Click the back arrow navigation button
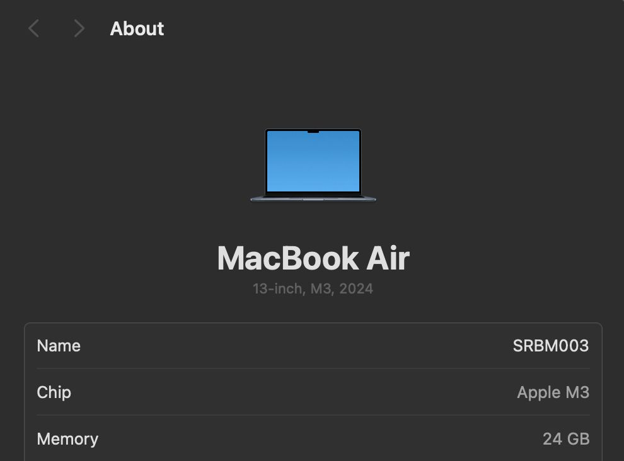Image resolution: width=624 pixels, height=461 pixels. point(34,28)
